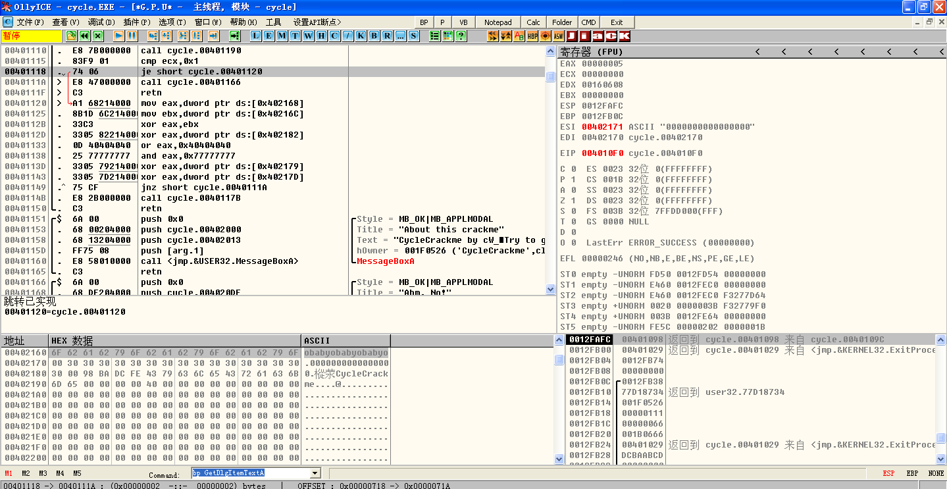The width and height of the screenshot is (947, 489).
Task: Pause execution with the pause icon
Action: (x=132, y=36)
